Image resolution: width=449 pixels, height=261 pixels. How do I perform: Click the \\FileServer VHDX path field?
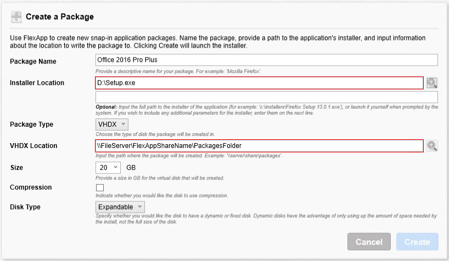click(x=260, y=146)
